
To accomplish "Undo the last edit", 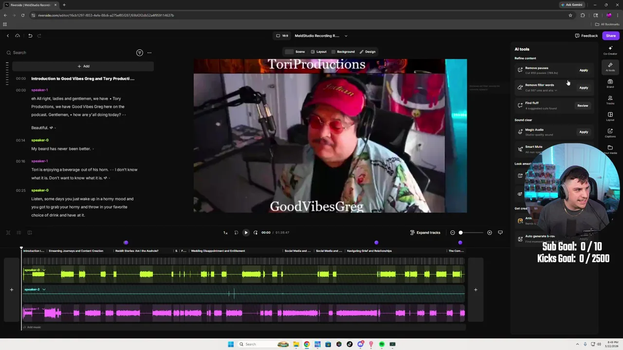I will coord(30,35).
